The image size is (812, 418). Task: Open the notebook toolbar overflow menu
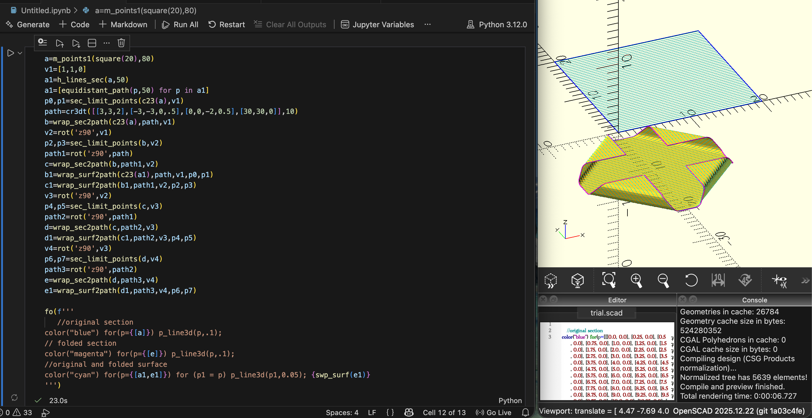(427, 25)
